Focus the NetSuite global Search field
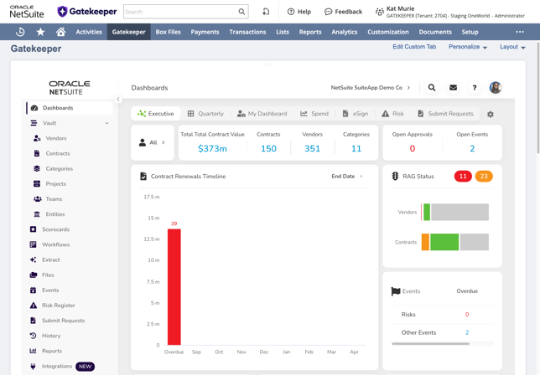The width and height of the screenshot is (540, 375). tap(180, 12)
